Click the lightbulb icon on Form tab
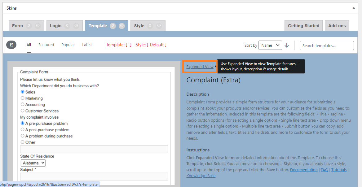 (29, 26)
